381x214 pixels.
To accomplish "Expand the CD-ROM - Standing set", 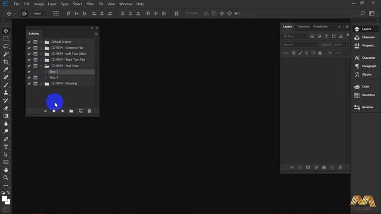I will pyautogui.click(x=41, y=83).
